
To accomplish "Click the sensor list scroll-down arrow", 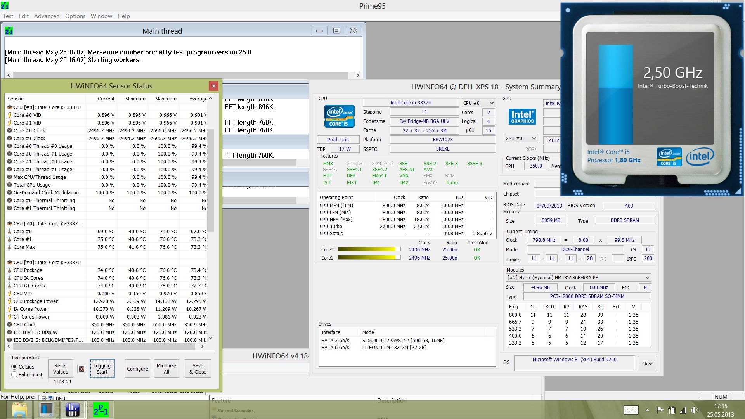I will pyautogui.click(x=211, y=338).
